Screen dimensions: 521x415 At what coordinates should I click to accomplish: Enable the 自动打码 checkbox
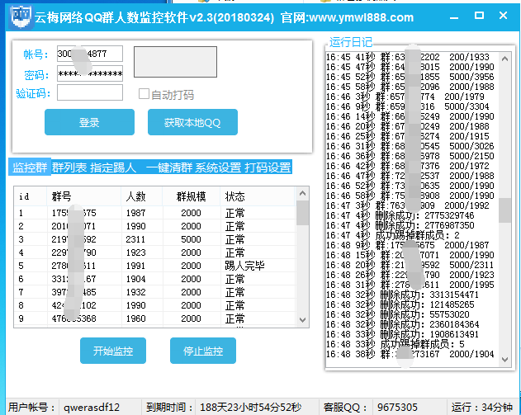pyautogui.click(x=144, y=94)
